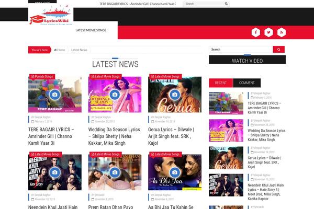Click the You are here breadcrumb label
Viewport: 314px width, 209px height.
[x=40, y=50]
